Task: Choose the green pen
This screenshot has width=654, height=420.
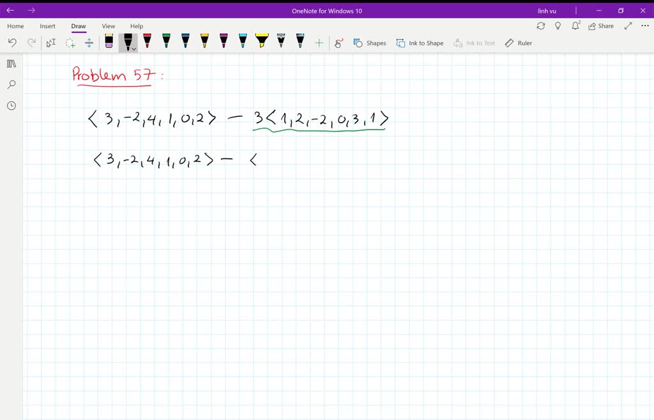Action: [165, 42]
